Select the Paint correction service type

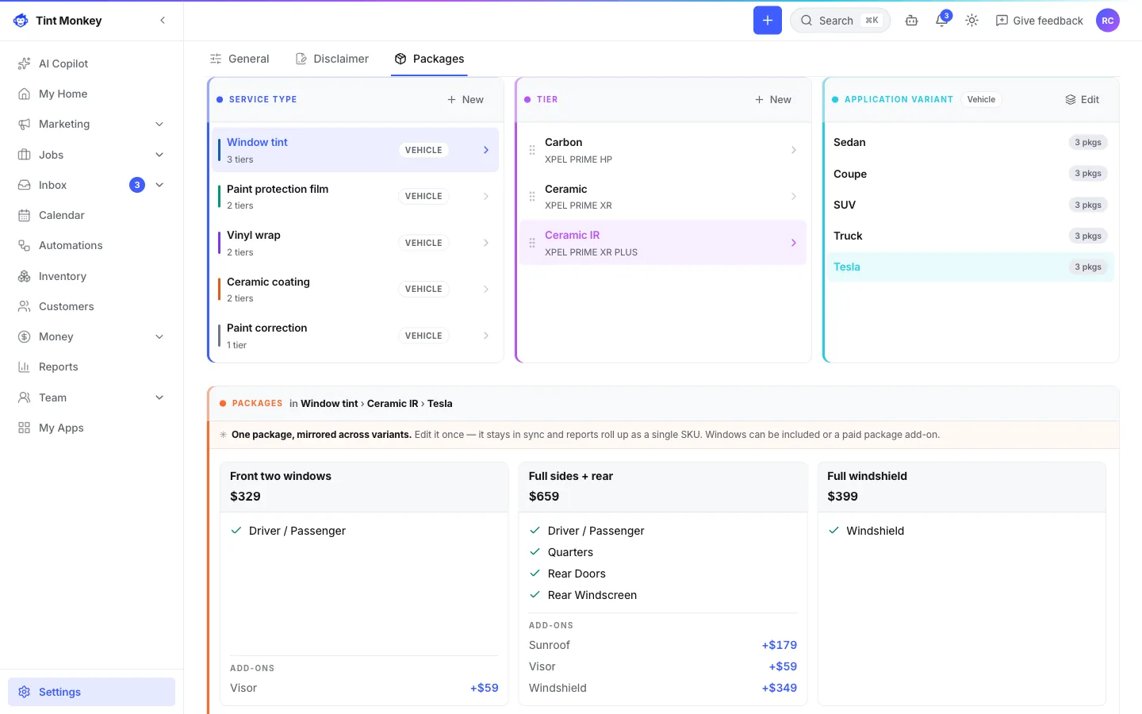coord(356,336)
